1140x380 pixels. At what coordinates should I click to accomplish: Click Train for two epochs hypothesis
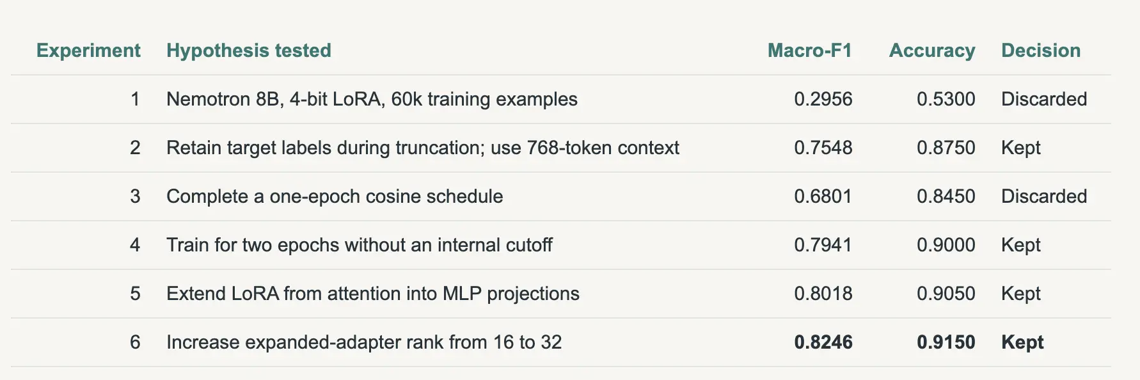click(360, 245)
